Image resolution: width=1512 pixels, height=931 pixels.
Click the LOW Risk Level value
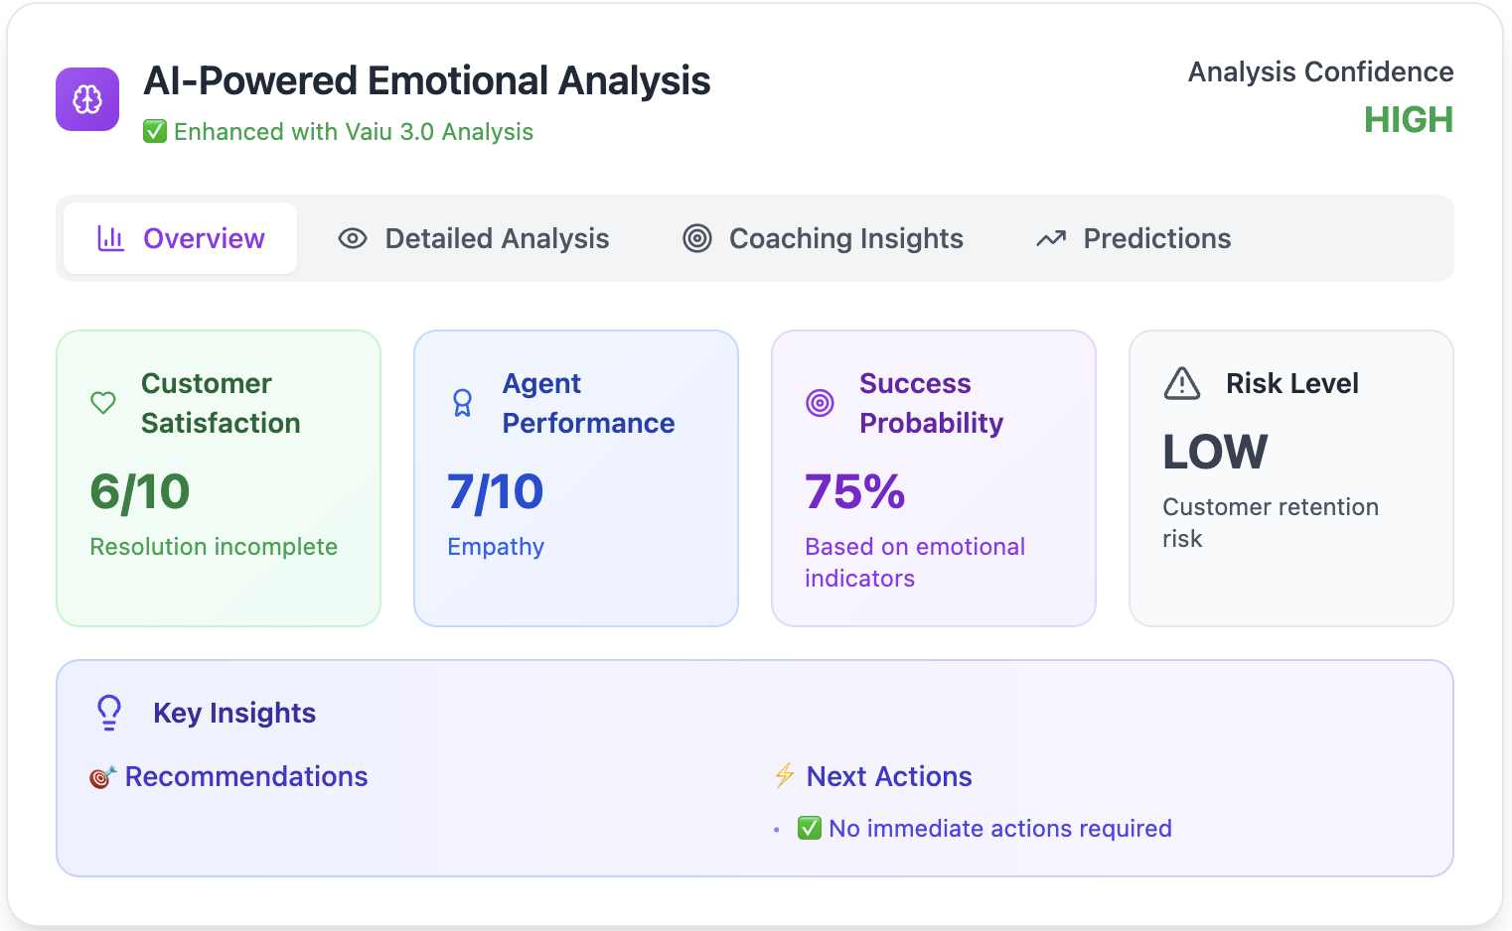[x=1215, y=453]
